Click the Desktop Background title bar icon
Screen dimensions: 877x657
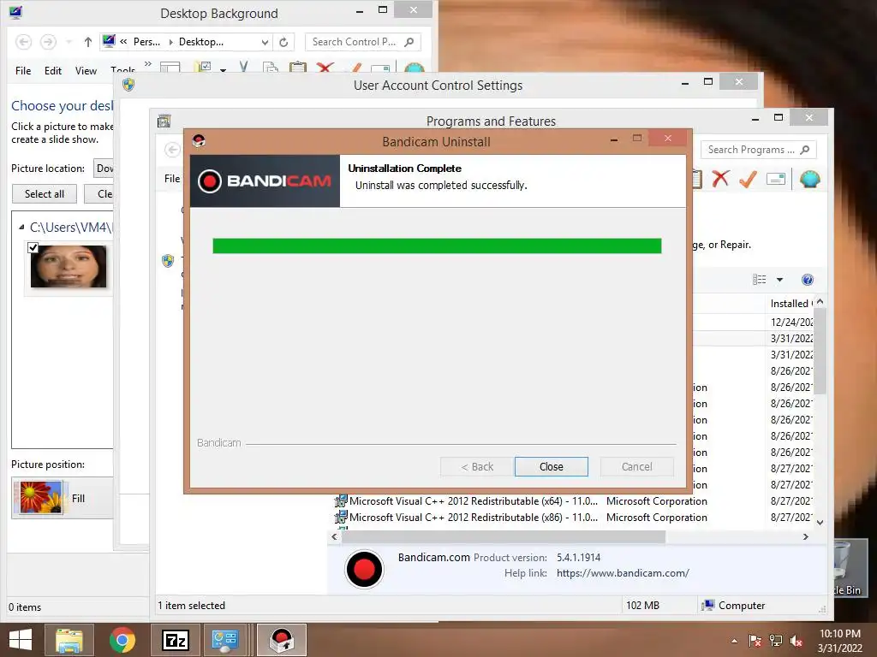15,12
